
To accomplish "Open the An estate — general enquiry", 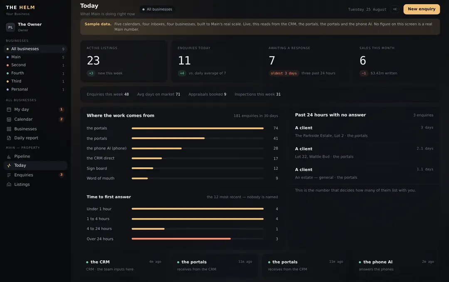I will coord(364,174).
